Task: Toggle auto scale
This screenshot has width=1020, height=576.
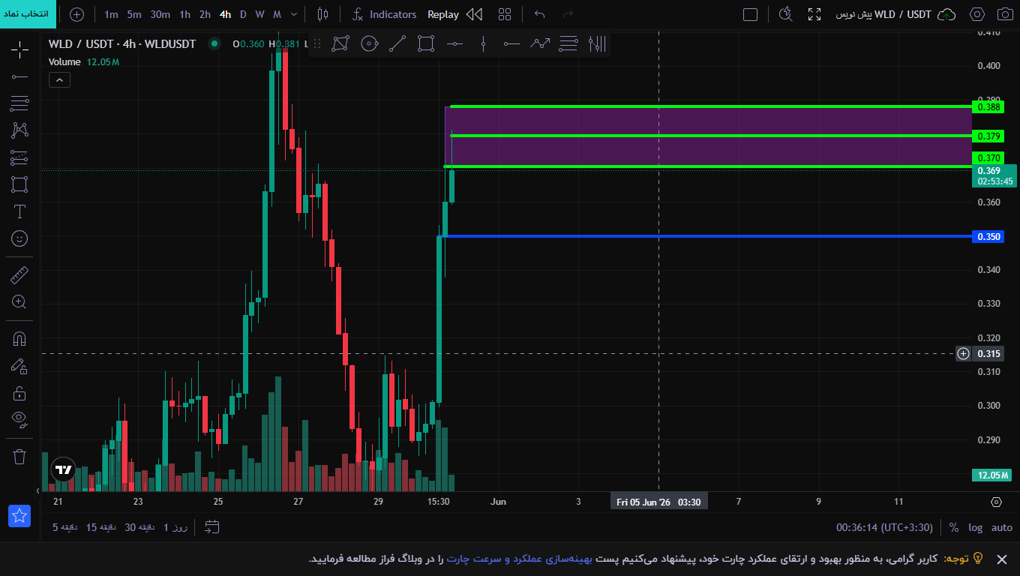Action: click(x=1002, y=527)
